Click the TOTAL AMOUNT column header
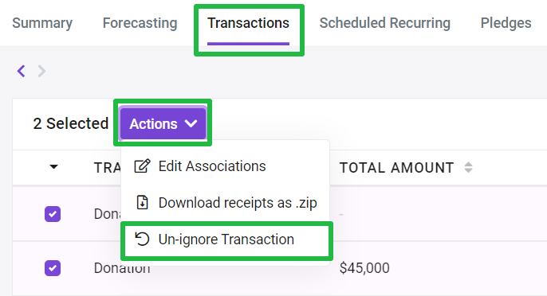547x296 pixels. coord(397,168)
